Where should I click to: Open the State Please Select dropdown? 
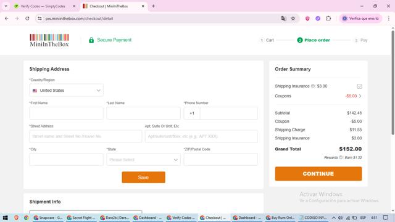[143, 160]
